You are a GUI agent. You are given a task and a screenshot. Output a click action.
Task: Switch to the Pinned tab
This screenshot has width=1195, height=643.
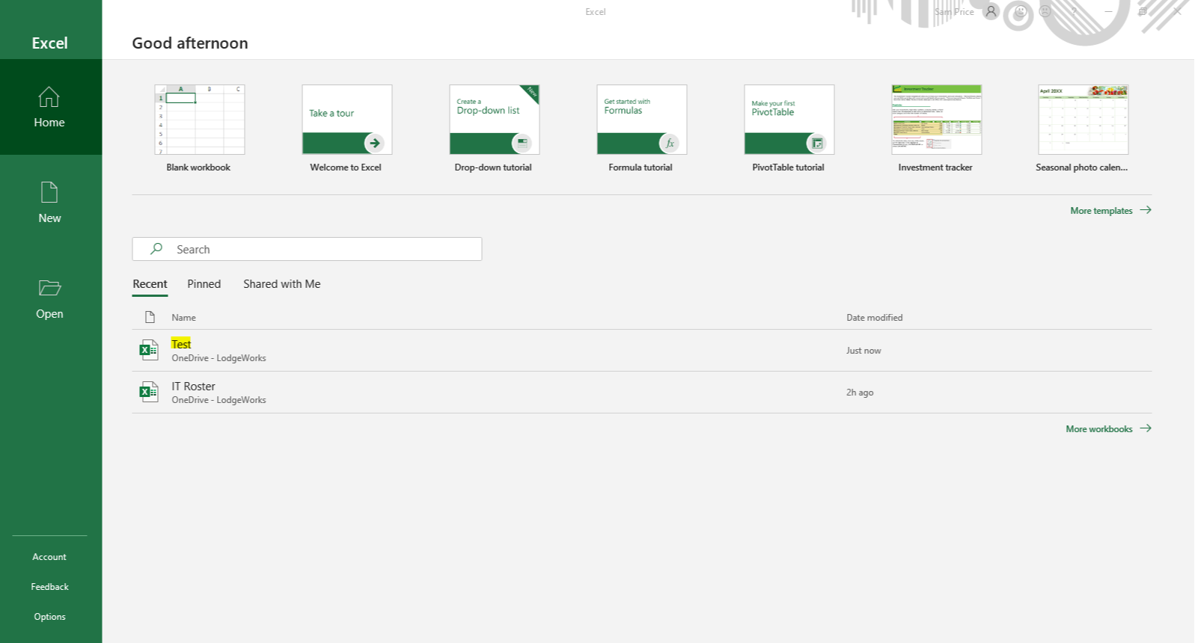coord(204,284)
